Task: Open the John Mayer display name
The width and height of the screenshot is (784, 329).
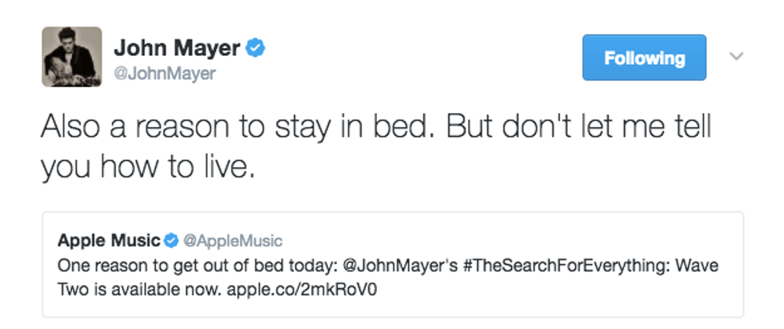Action: (177, 48)
